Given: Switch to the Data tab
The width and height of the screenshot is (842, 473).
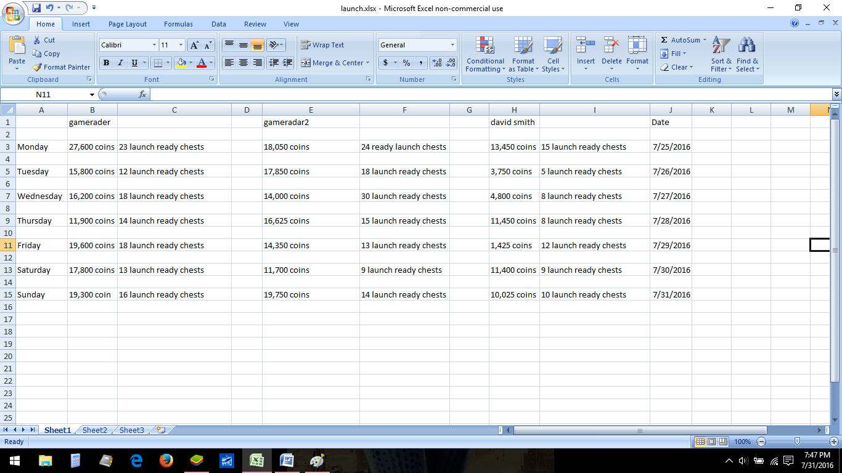Looking at the screenshot, I should [x=219, y=24].
